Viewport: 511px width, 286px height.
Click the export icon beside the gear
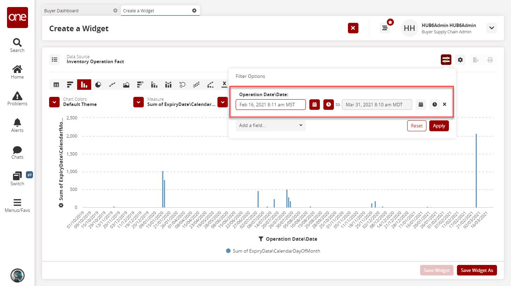tap(476, 60)
